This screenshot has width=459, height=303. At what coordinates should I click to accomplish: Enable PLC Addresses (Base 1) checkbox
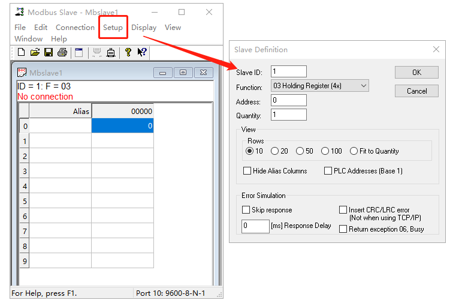point(328,170)
